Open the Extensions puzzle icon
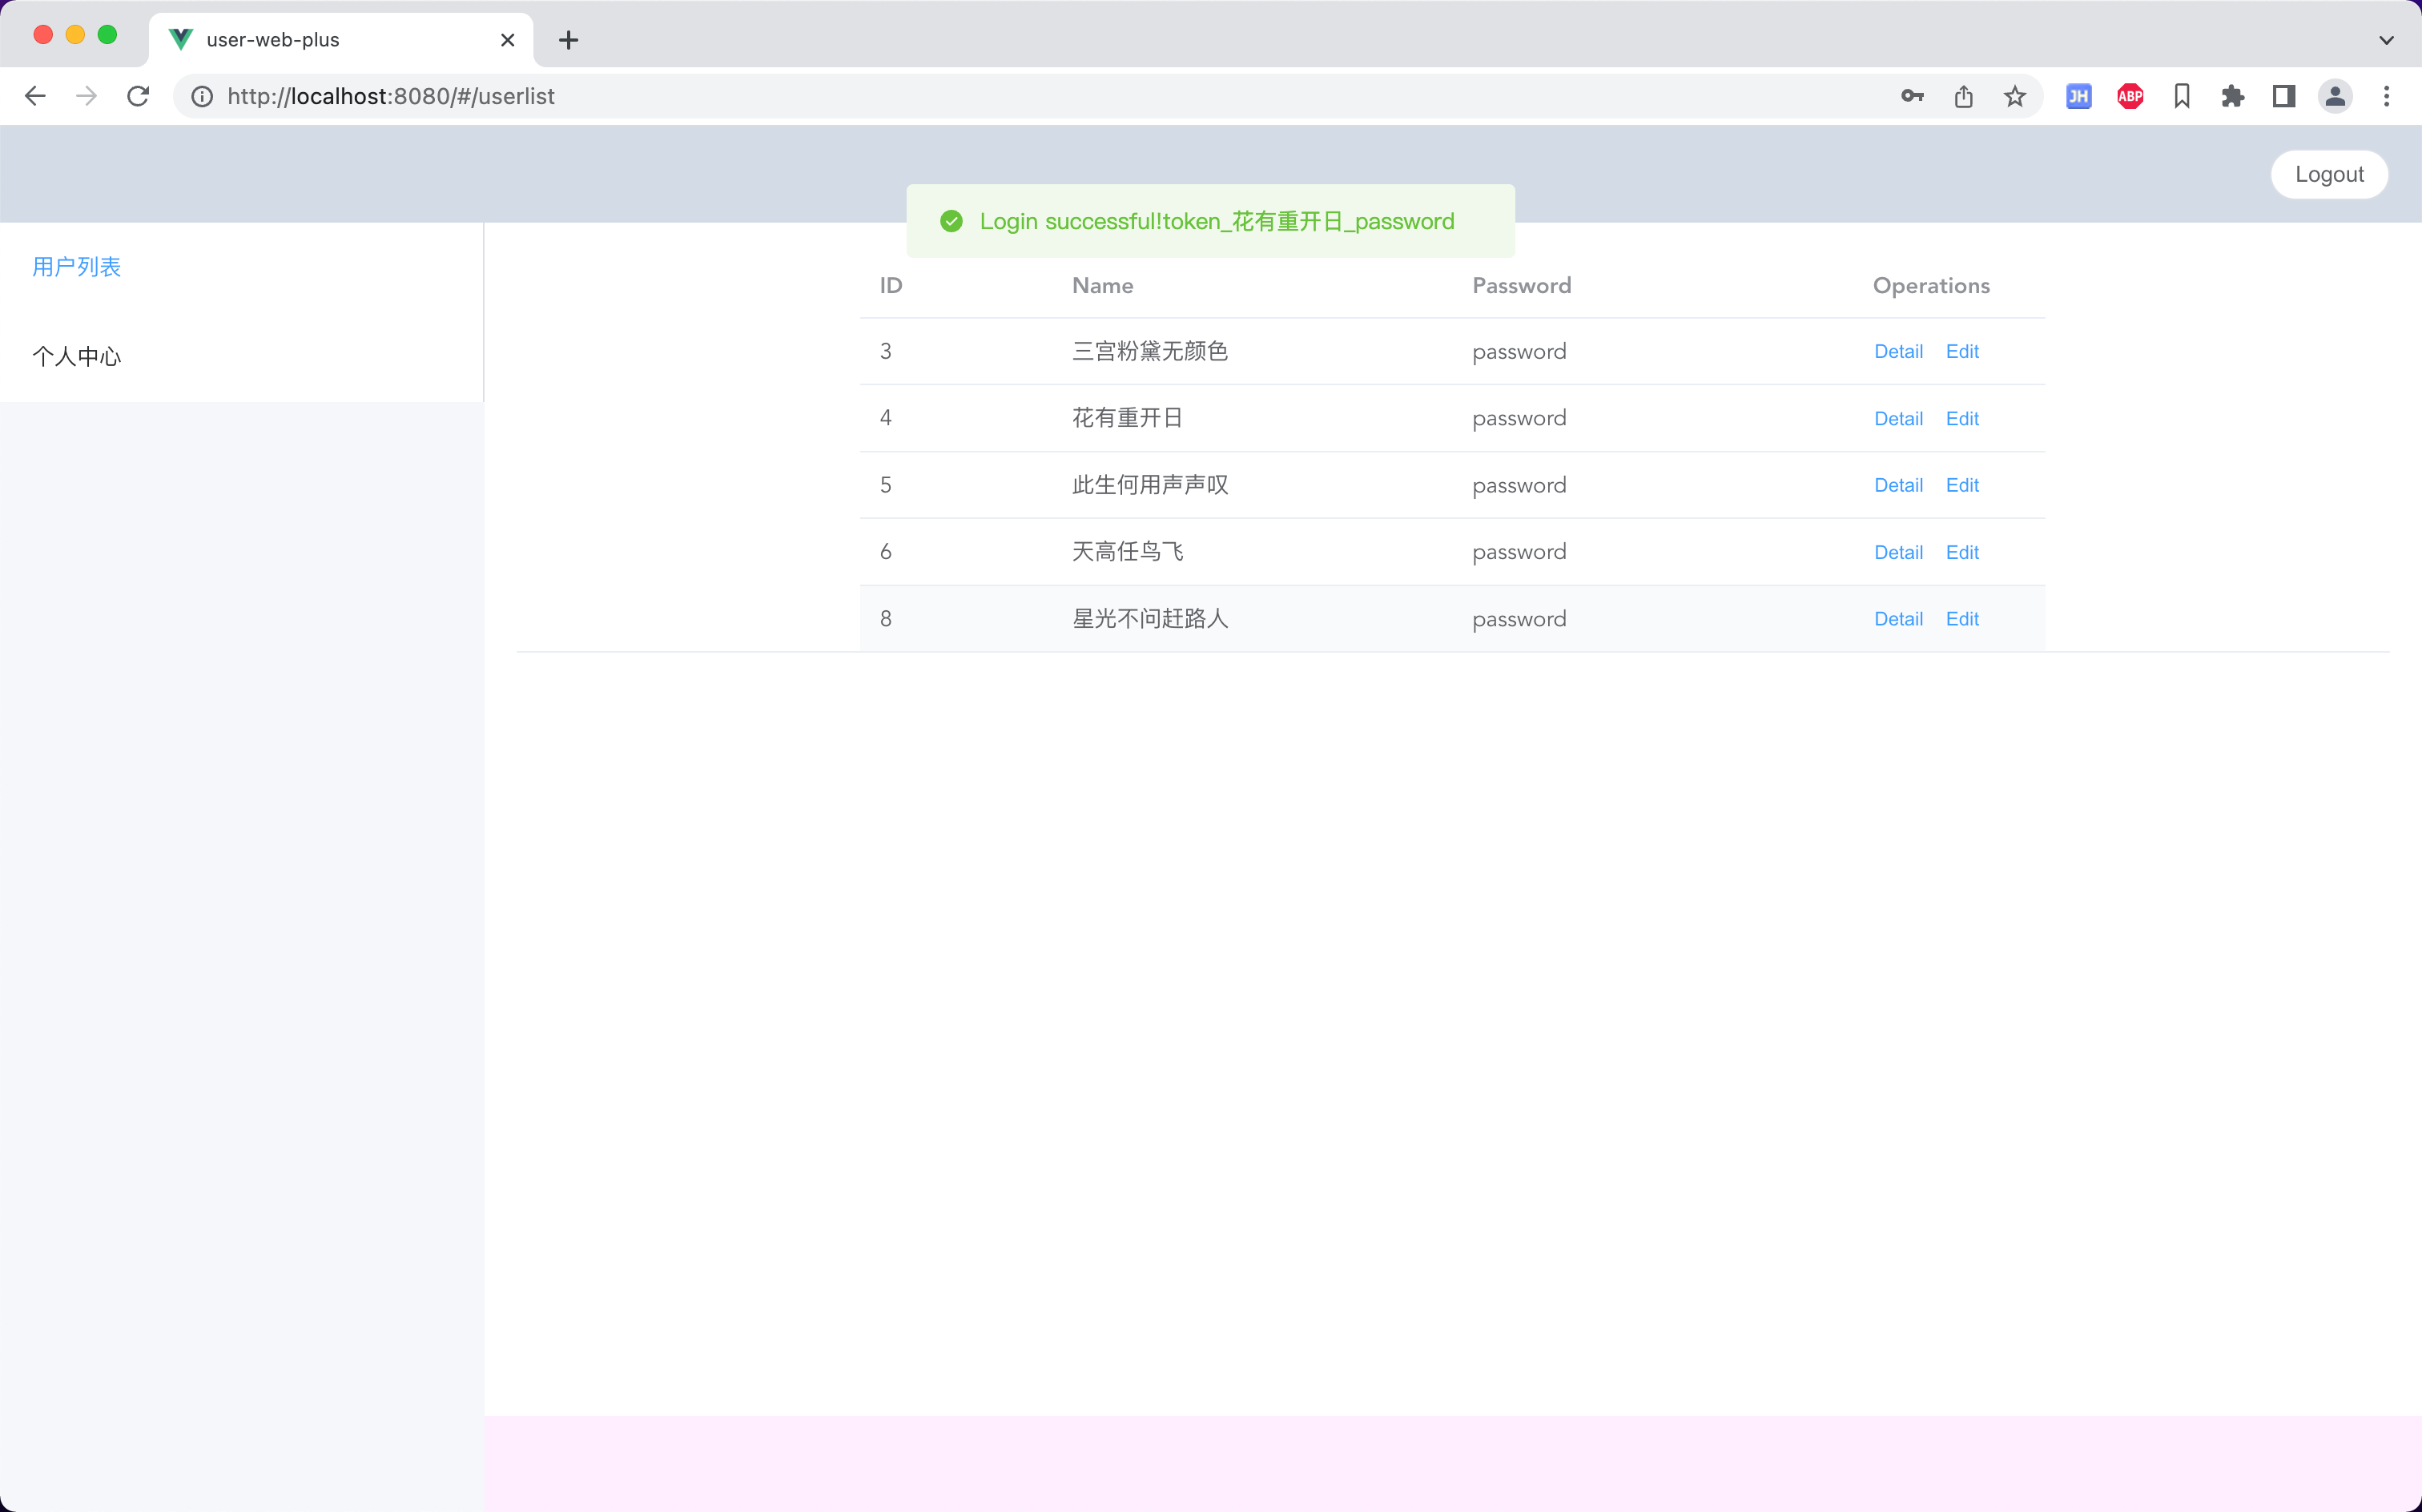The height and width of the screenshot is (1512, 2422). [2233, 96]
